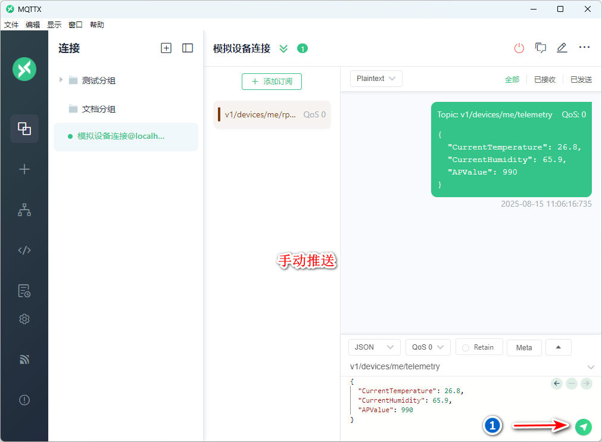Toggle connection list layout panel icon
602x442 pixels.
188,48
